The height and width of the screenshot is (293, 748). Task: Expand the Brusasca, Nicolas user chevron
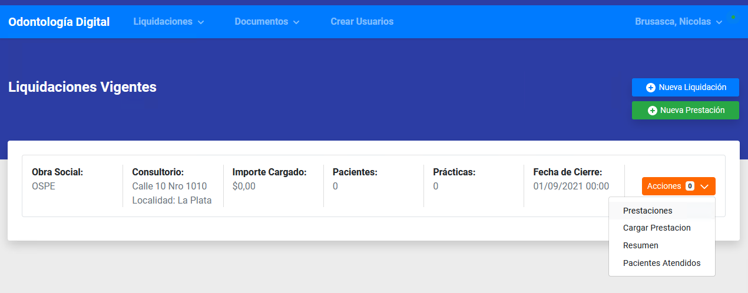719,22
